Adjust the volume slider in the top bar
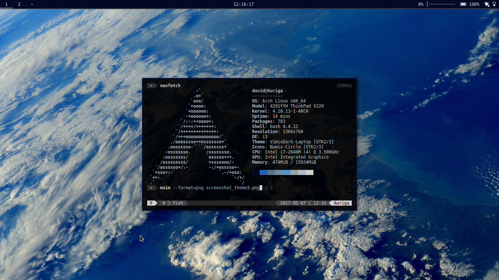Screen dimensions: 499x280 point(441,4)
